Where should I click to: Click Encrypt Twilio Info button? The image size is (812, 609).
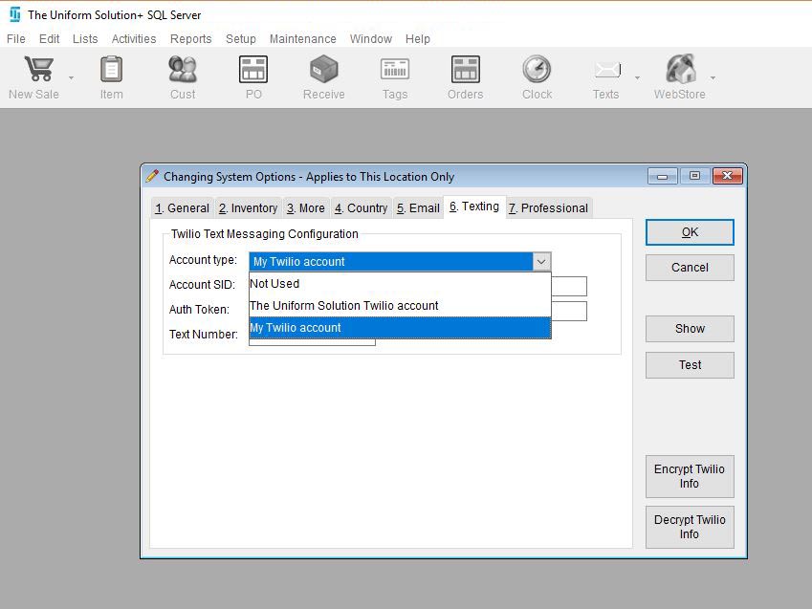tap(690, 476)
